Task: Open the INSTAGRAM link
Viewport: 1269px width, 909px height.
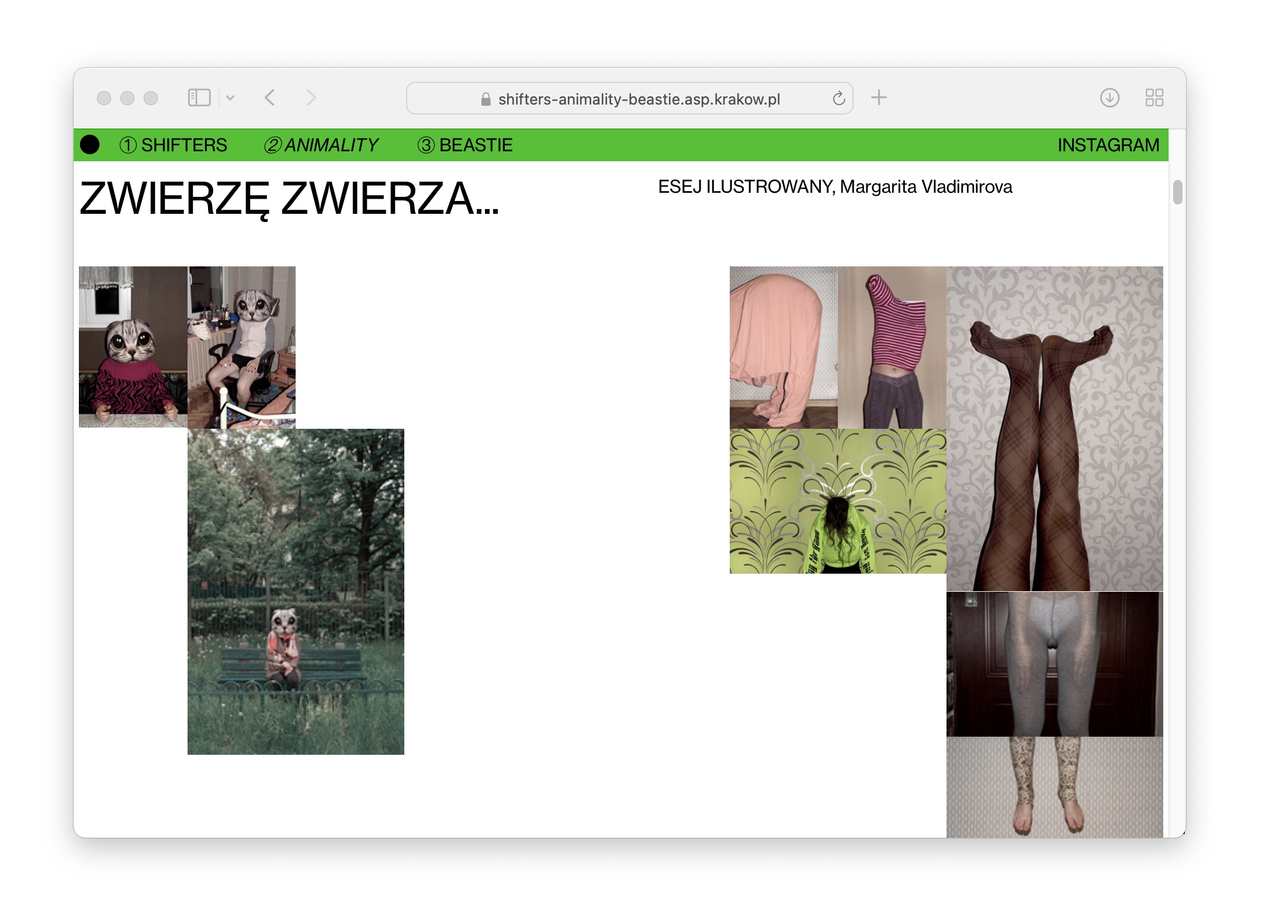Action: (1108, 145)
